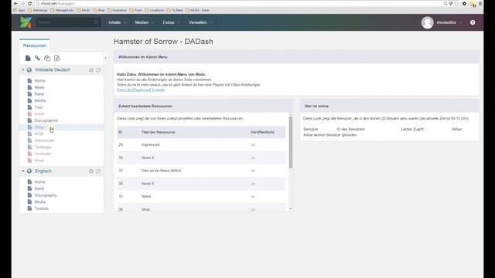Click the recent resources scrollbar thumb
Image resolution: width=495 pixels, height=278 pixels.
(x=291, y=142)
